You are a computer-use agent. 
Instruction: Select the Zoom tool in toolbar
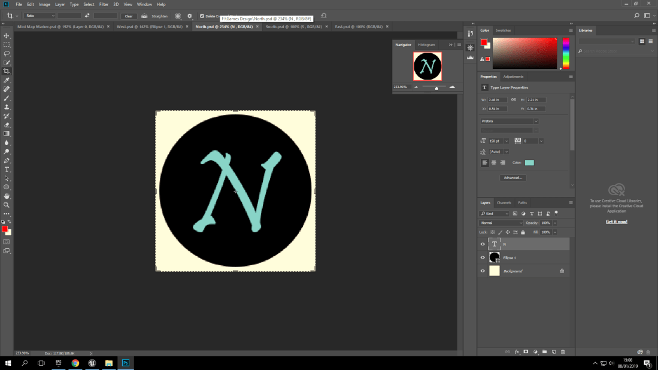tap(7, 205)
